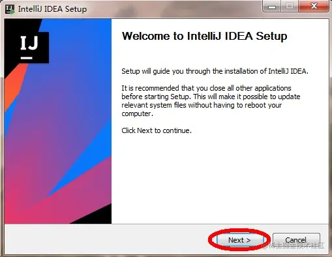Click the "Click Next to continue." text
The width and height of the screenshot is (332, 257).
pos(157,130)
